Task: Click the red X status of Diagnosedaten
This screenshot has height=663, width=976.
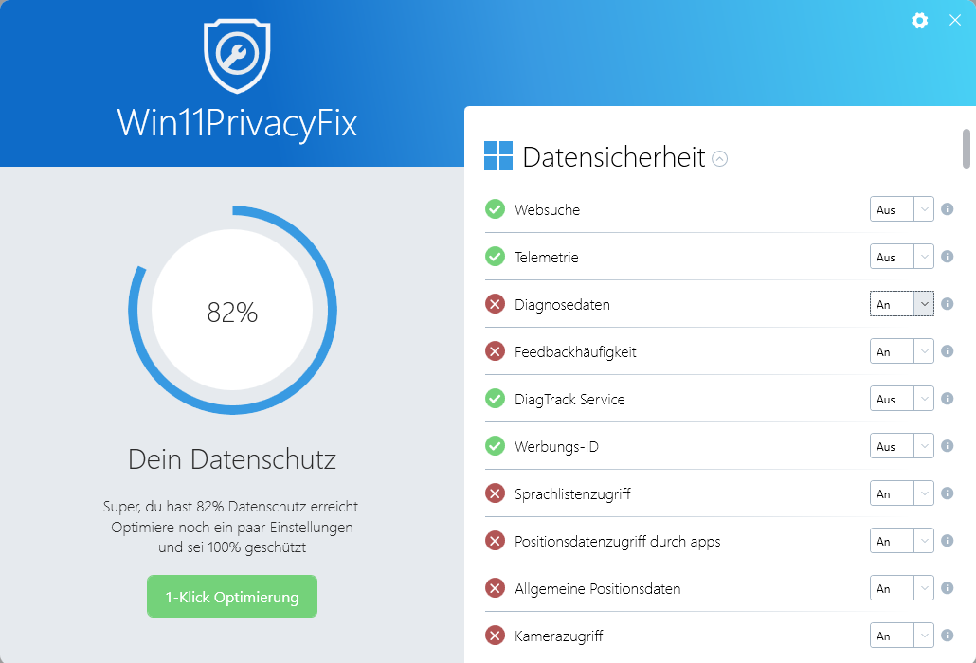Action: (495, 304)
